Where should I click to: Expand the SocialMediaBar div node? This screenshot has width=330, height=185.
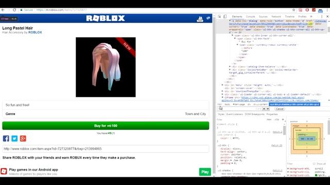230,70
